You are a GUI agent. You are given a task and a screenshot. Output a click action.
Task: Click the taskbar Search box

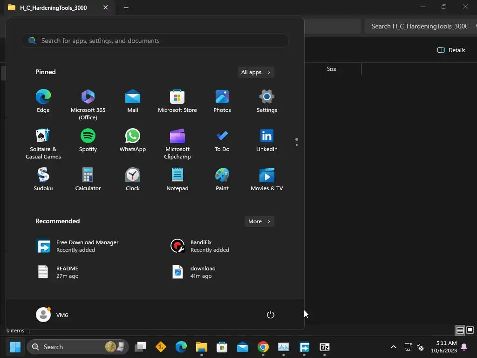tap(78, 347)
